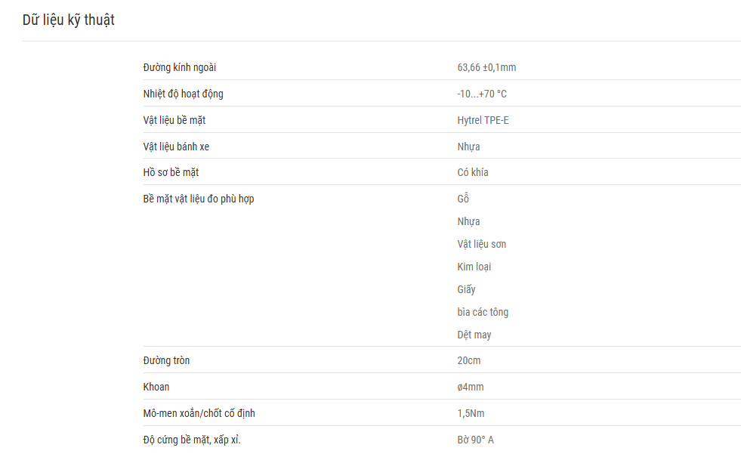Click the 'Đường tròn' value 20cm
Viewport: 741px width, 460px height.
click(x=468, y=360)
